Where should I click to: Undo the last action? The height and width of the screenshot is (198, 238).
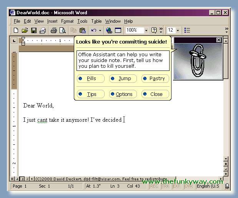click(x=94, y=30)
